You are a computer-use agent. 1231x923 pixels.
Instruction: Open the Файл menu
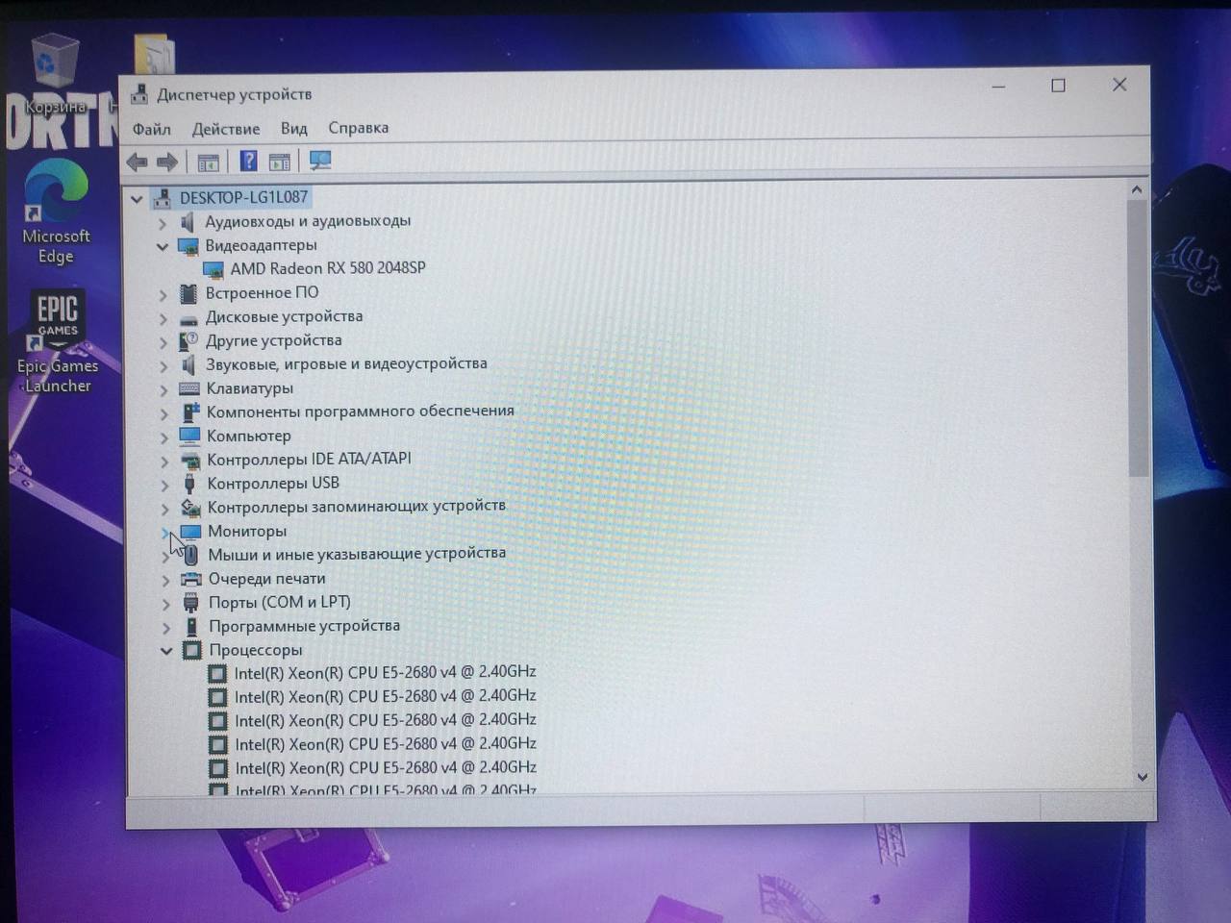point(151,129)
